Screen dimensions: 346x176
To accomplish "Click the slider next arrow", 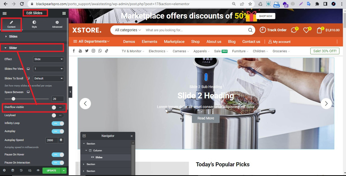I will click(x=326, y=103).
